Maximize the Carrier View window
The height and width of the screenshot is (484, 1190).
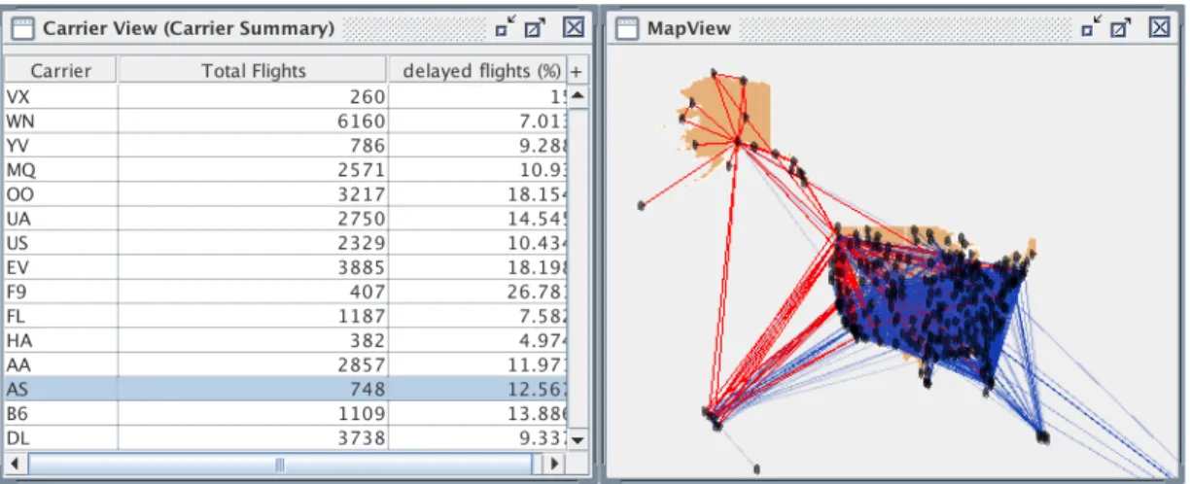pos(535,28)
